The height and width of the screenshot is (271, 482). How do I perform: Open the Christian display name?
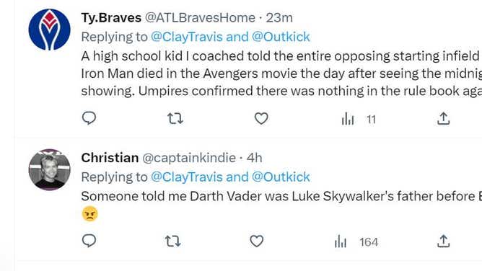110,158
